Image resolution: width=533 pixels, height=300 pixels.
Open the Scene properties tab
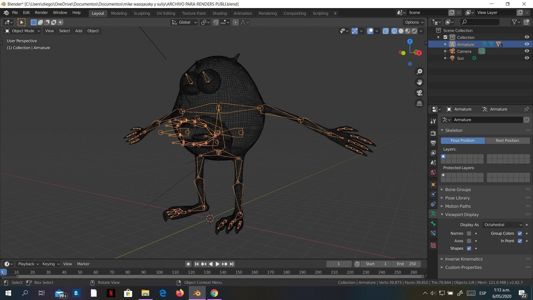[x=433, y=162]
